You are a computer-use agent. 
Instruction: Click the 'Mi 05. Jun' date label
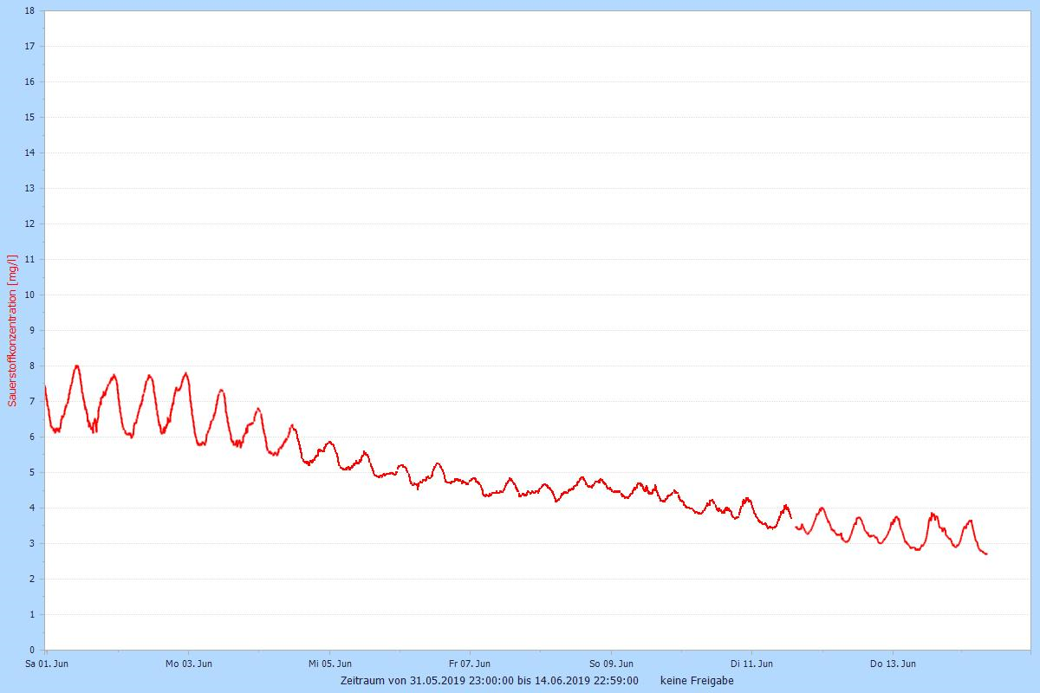tap(330, 664)
